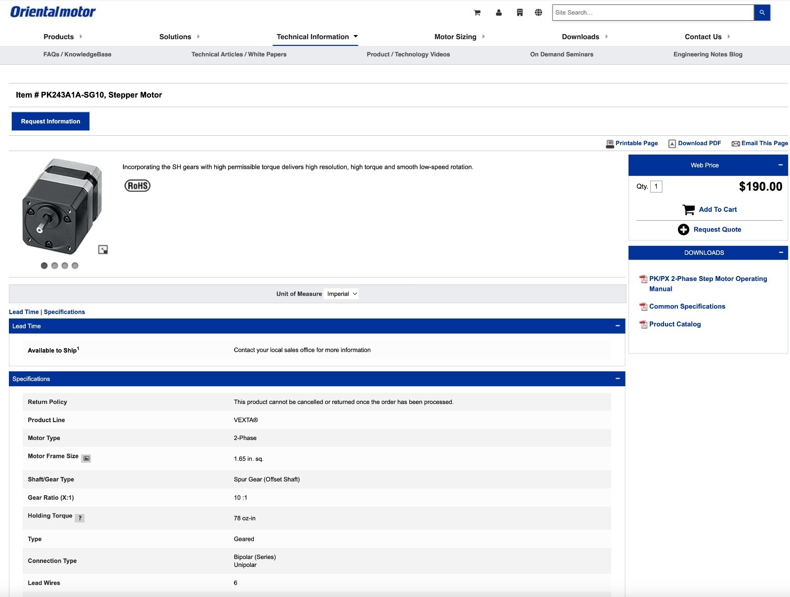This screenshot has width=790, height=597.
Task: Expand the Downloads navigation menu
Action: click(585, 37)
